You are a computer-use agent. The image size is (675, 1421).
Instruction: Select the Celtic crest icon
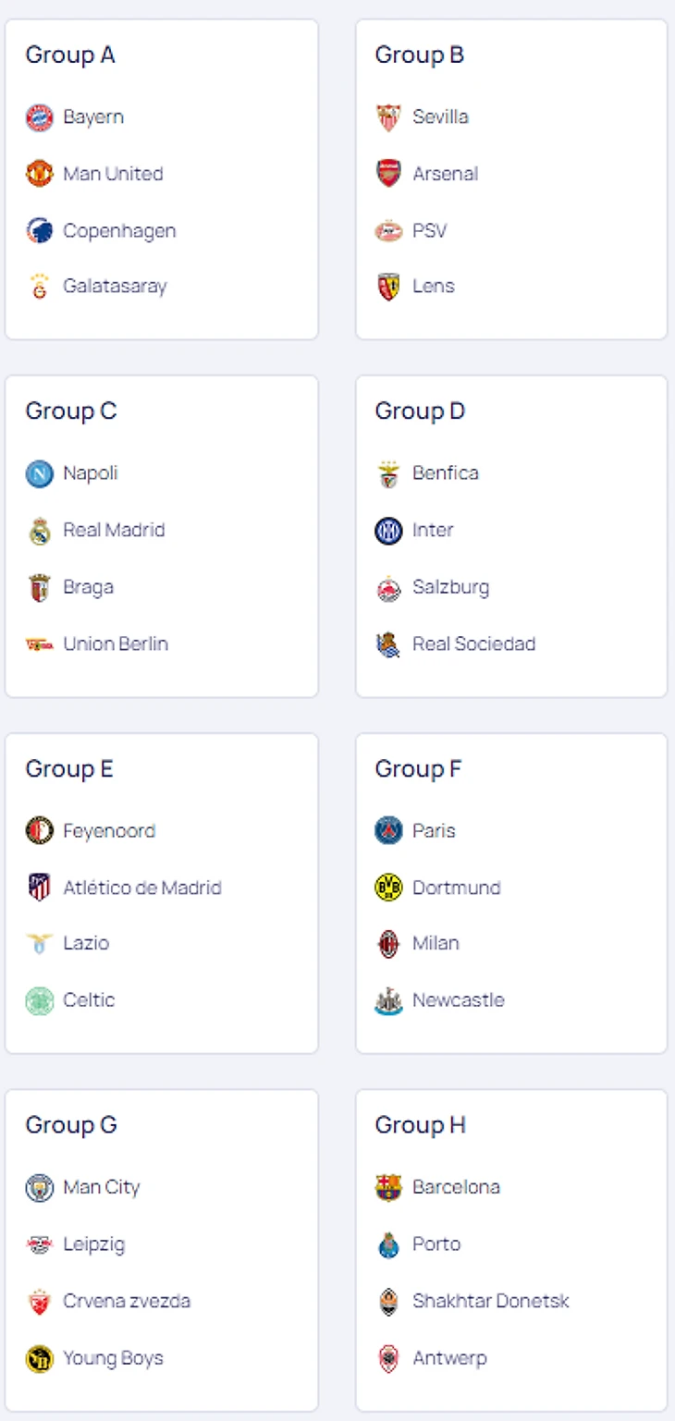click(x=39, y=1000)
